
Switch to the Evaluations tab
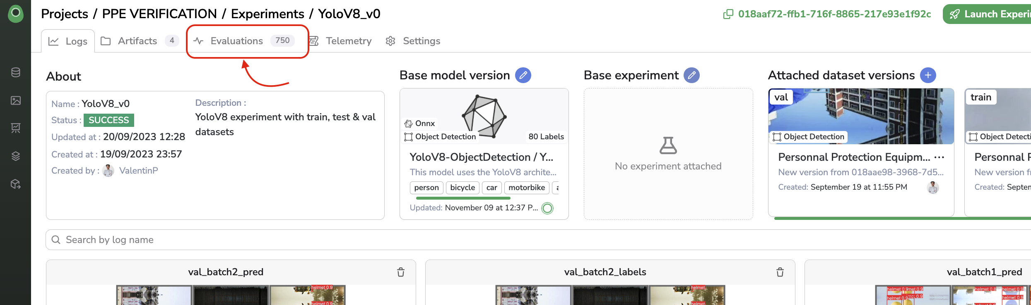click(x=244, y=41)
